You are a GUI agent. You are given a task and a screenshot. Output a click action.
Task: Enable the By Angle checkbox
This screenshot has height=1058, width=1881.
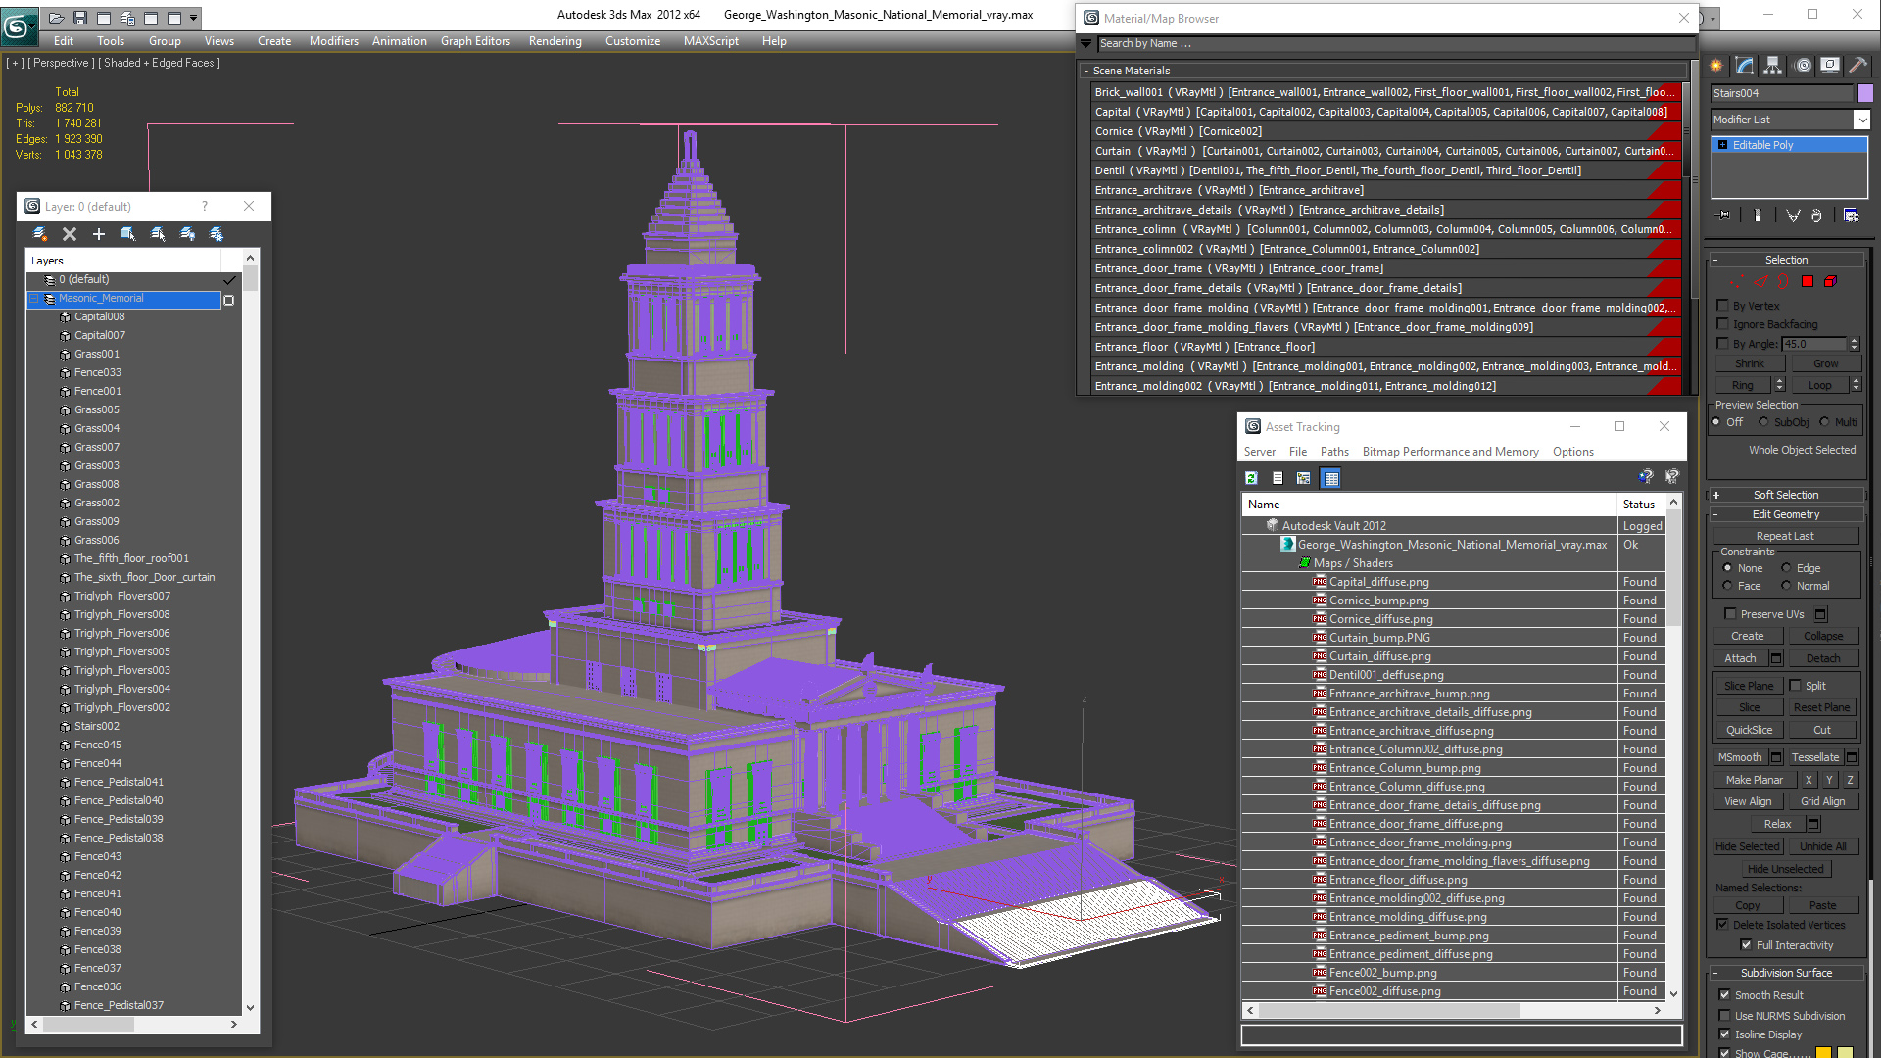pos(1723,344)
